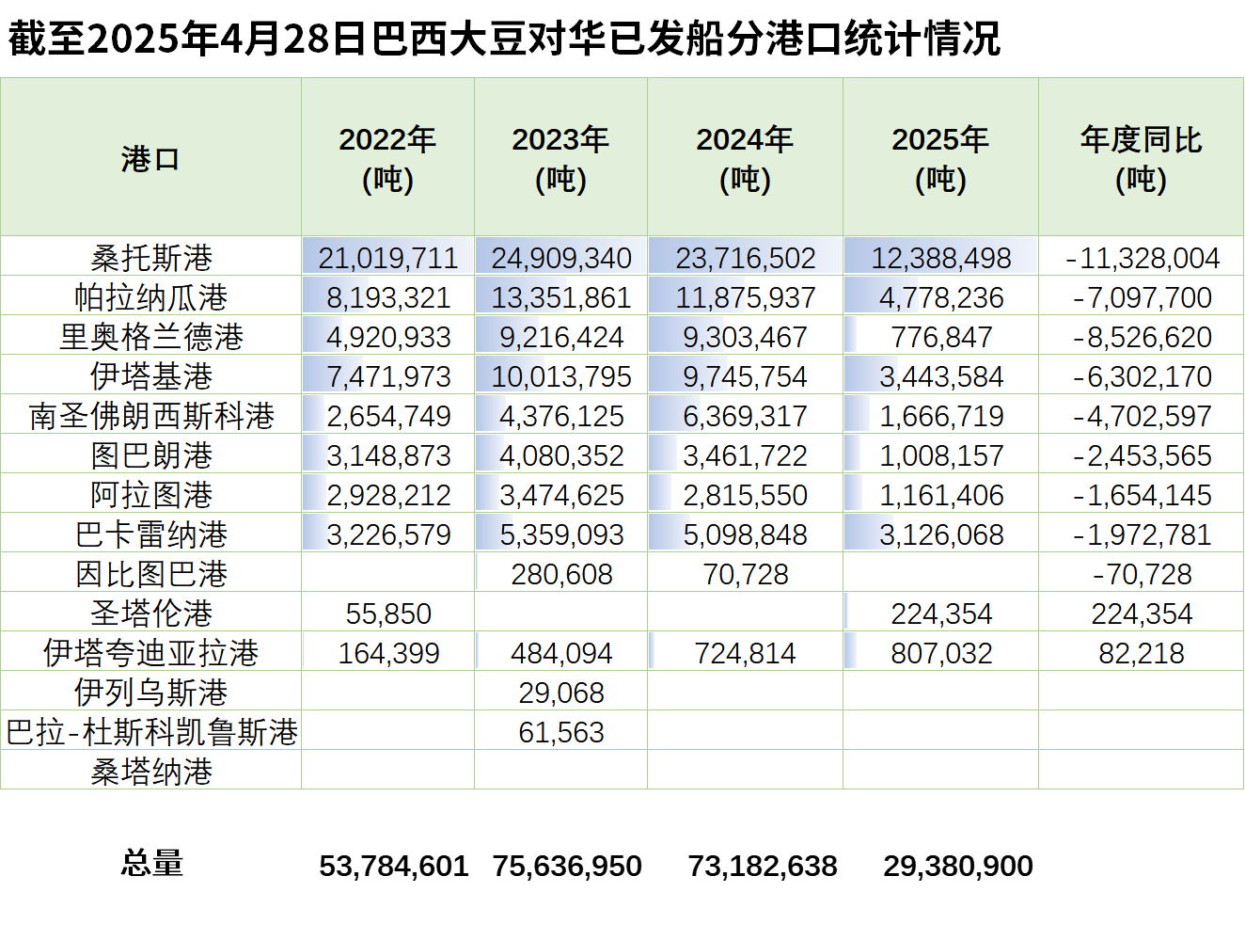Click the 港口 column header
The image size is (1245, 940).
click(x=150, y=158)
